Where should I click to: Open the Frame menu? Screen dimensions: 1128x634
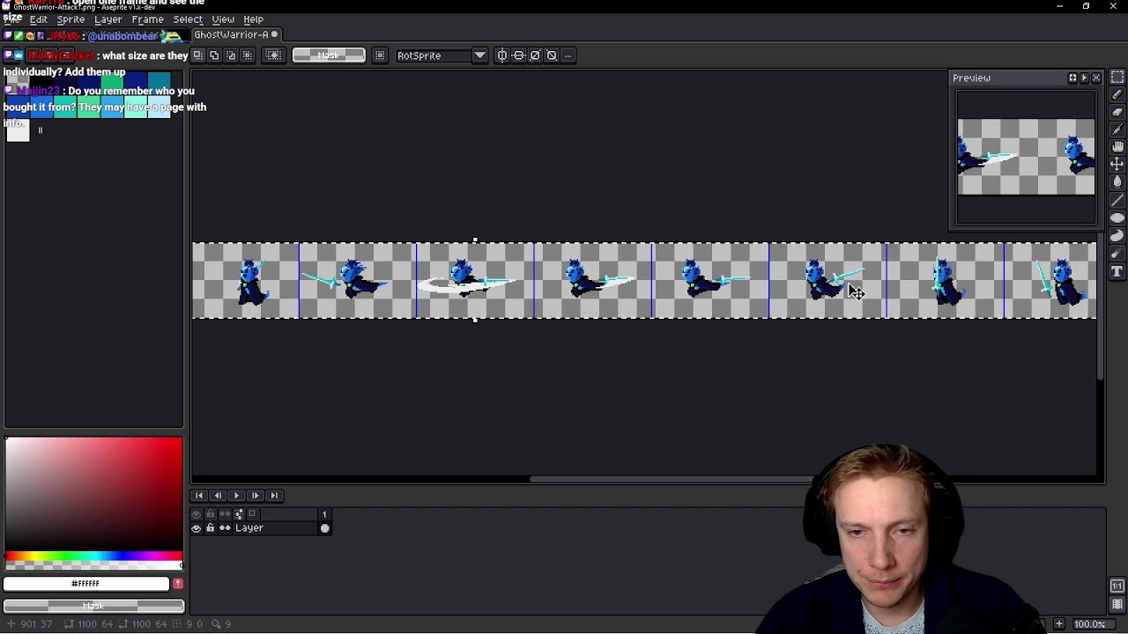[147, 19]
